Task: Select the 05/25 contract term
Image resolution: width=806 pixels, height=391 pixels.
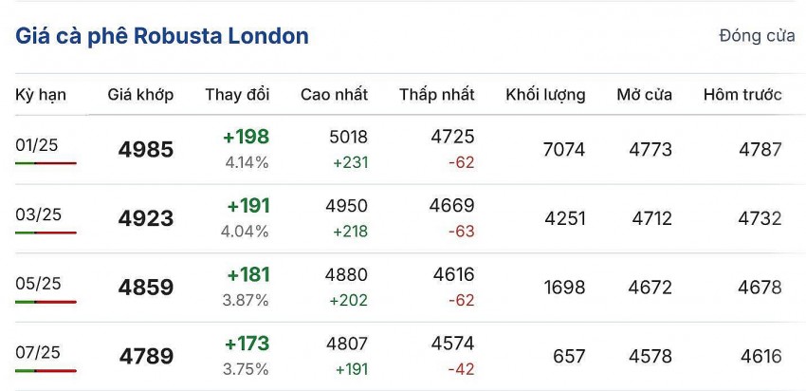Action: coord(38,283)
